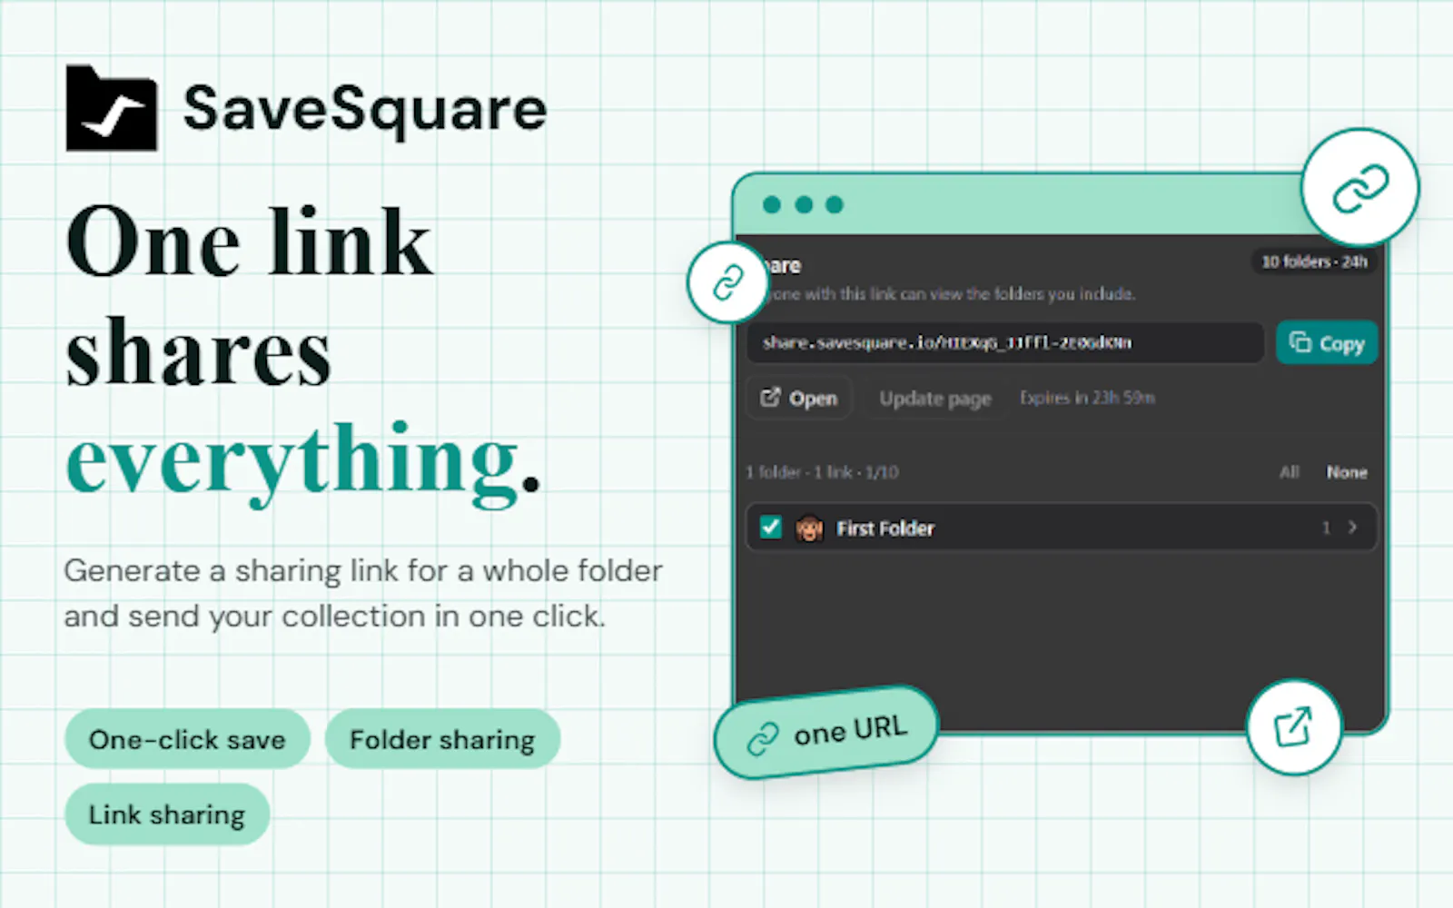Click the large chain link circle icon

point(1359,188)
